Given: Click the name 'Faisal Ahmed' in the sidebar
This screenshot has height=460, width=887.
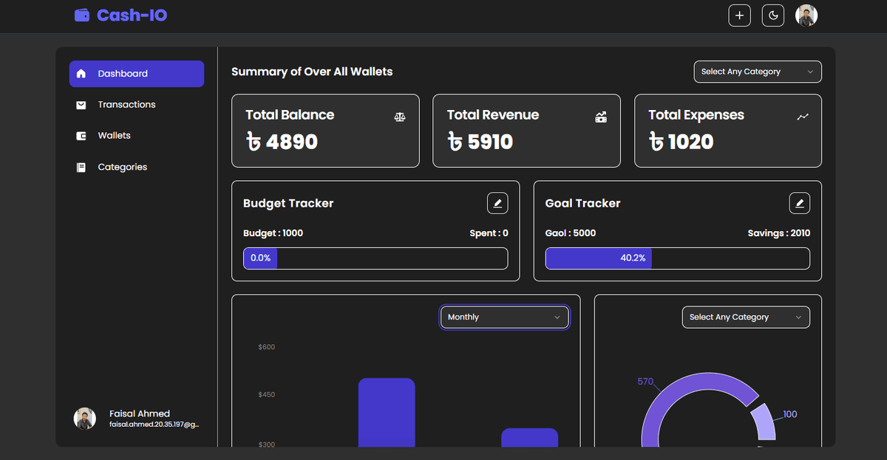Looking at the screenshot, I should tap(140, 413).
